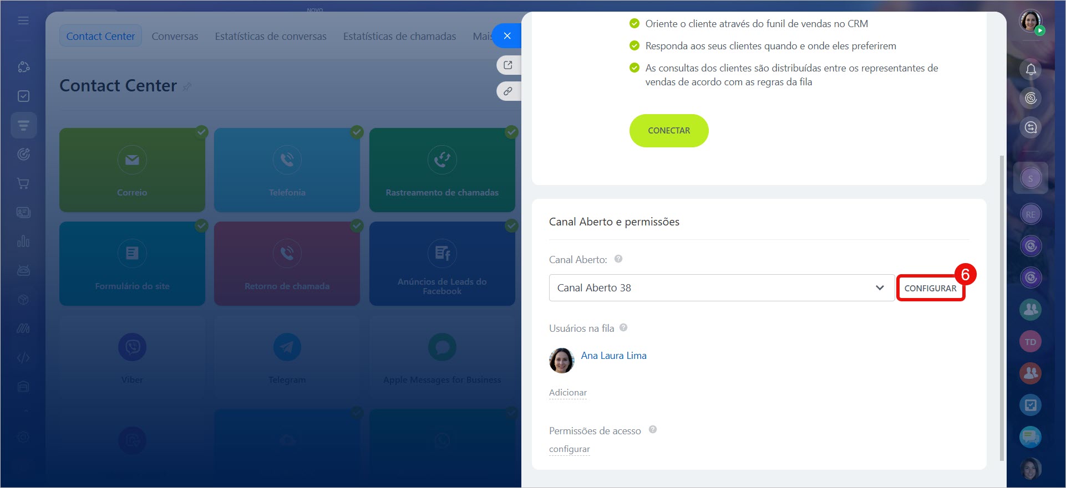Click the Adicionar link to add user
Viewport: 1066px width, 488px height.
(x=567, y=393)
